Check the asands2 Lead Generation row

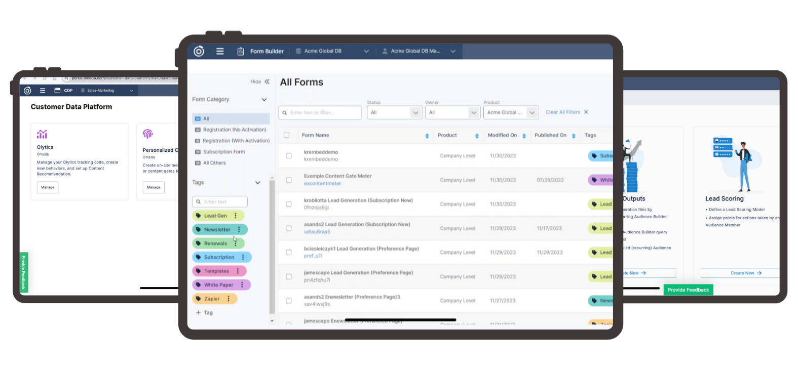pos(289,228)
